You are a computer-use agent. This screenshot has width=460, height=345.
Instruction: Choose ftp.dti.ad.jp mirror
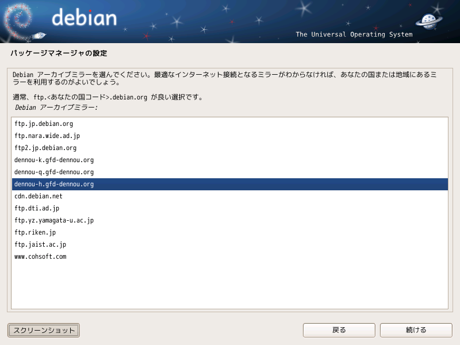[229, 208]
